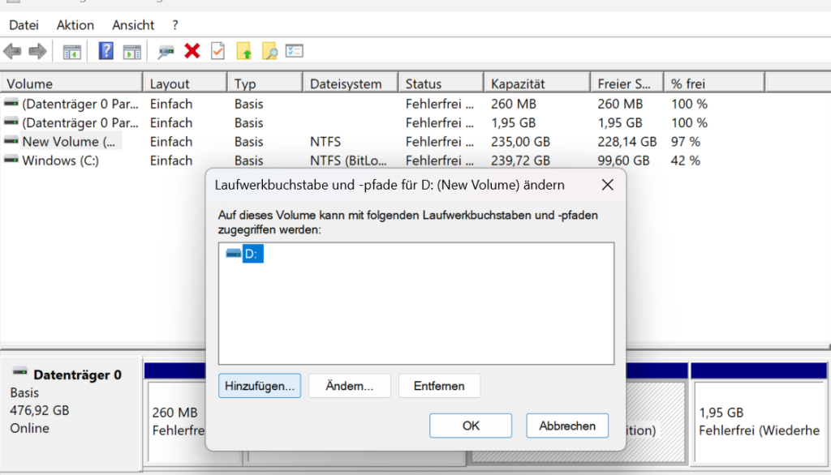The height and width of the screenshot is (475, 831).
Task: Click the show/hide action pane toolbar icon
Action: point(131,52)
